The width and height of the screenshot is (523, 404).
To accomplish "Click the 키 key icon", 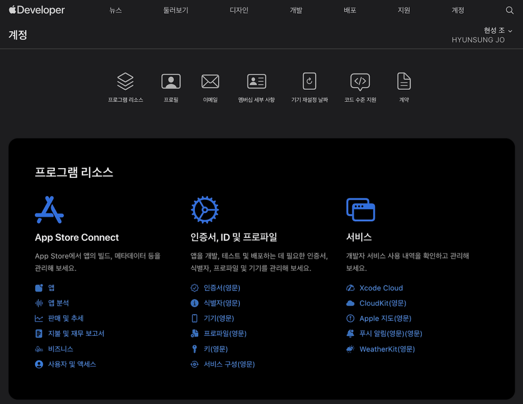I will [x=194, y=349].
